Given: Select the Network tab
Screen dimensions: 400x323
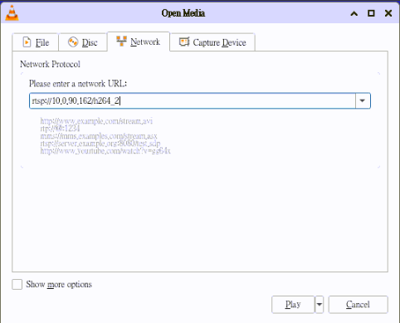Looking at the screenshot, I should (139, 42).
